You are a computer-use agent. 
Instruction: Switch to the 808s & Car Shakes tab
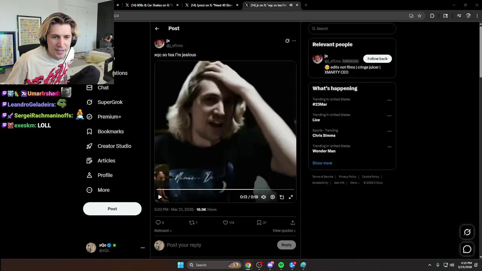152,5
